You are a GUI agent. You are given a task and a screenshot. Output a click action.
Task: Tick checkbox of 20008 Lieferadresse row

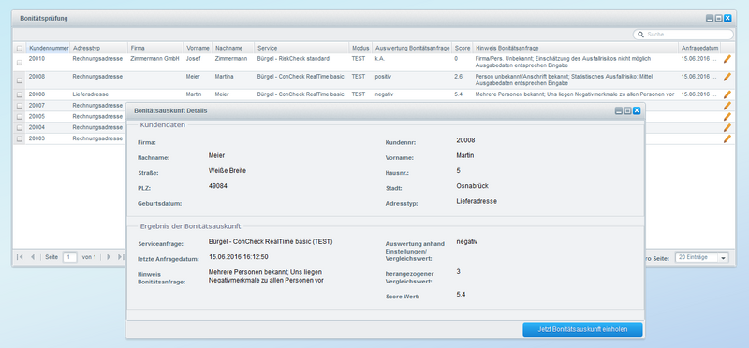click(20, 94)
